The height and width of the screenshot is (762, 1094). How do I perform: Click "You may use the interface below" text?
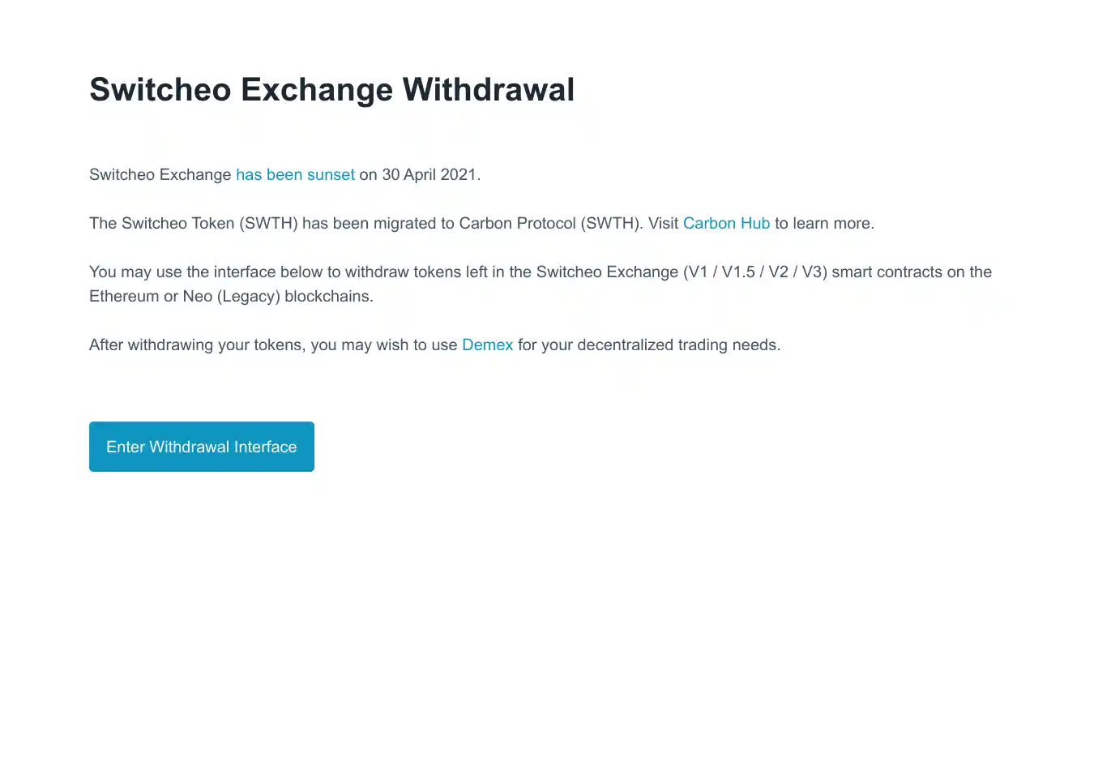pyautogui.click(x=205, y=272)
